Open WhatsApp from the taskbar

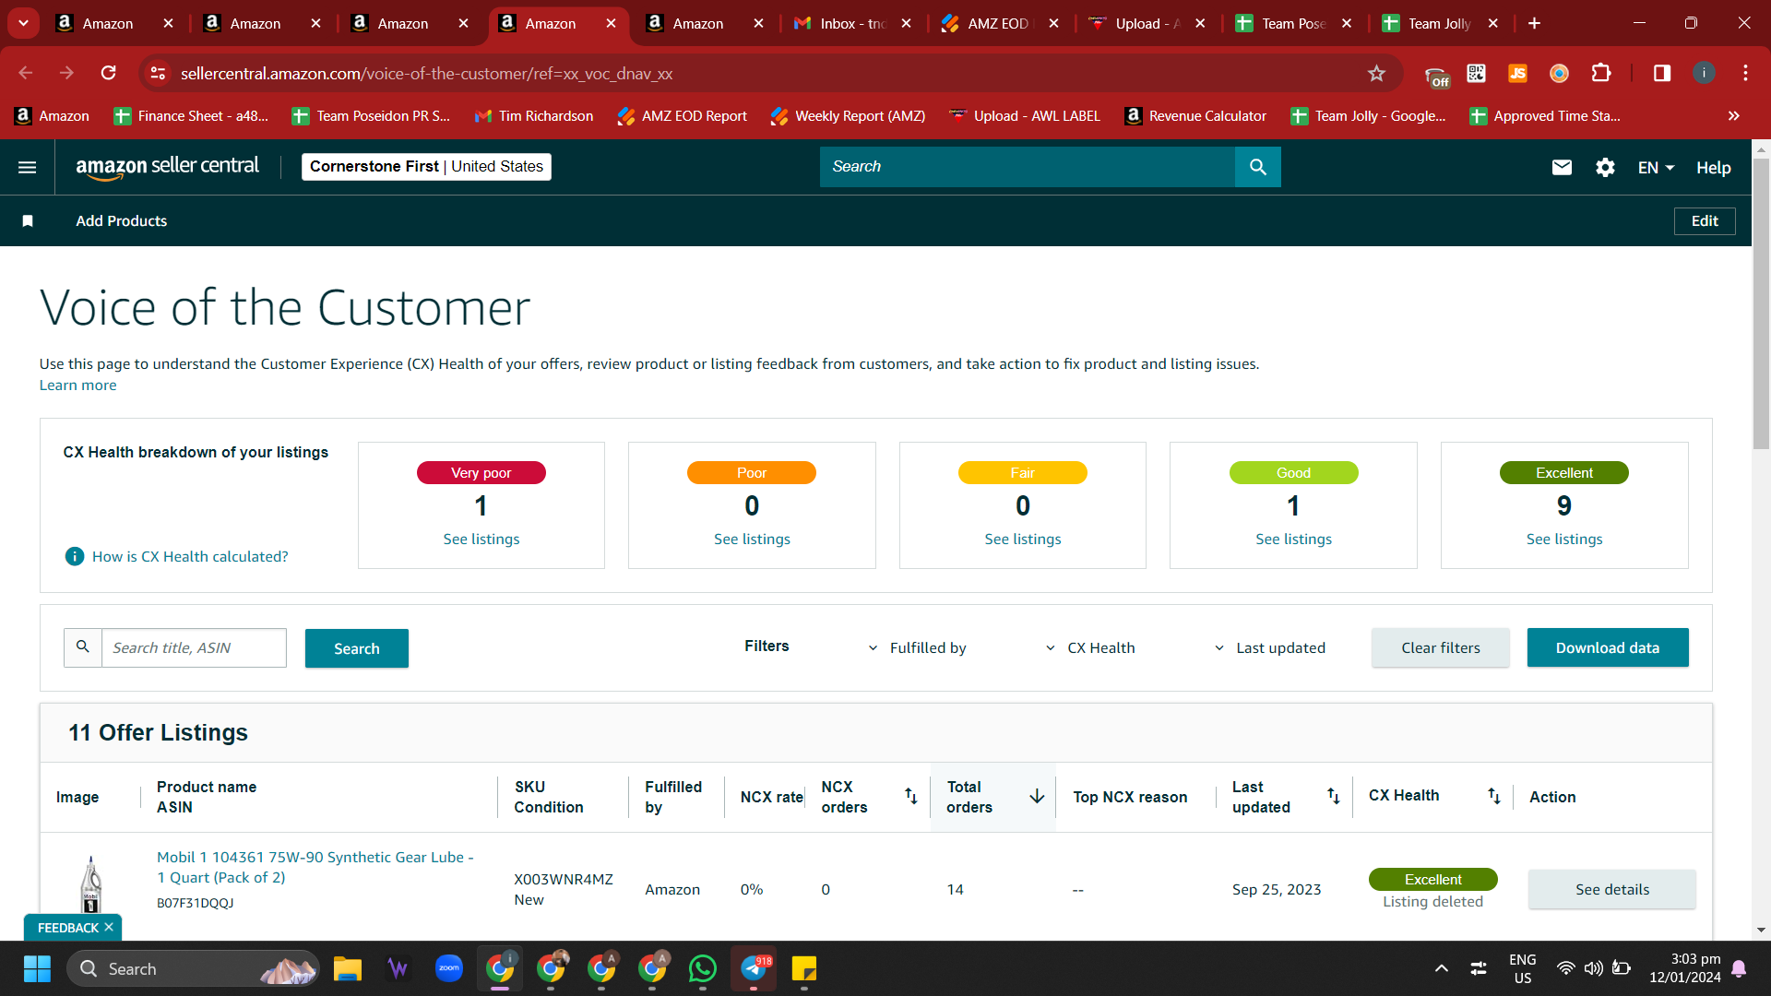click(x=703, y=968)
